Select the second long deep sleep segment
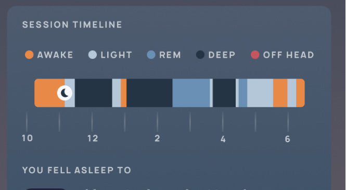 pyautogui.click(x=150, y=93)
